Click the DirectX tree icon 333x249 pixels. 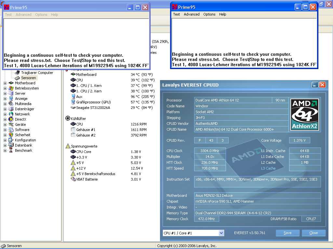pyautogui.click(x=11, y=119)
